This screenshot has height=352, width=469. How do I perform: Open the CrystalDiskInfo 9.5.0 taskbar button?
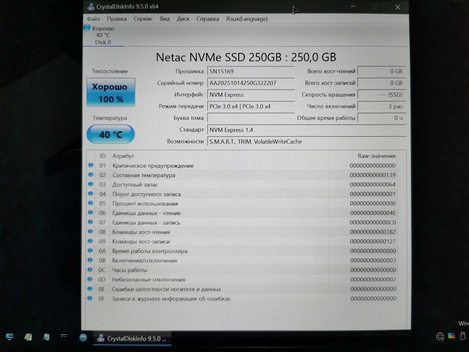pyautogui.click(x=132, y=338)
